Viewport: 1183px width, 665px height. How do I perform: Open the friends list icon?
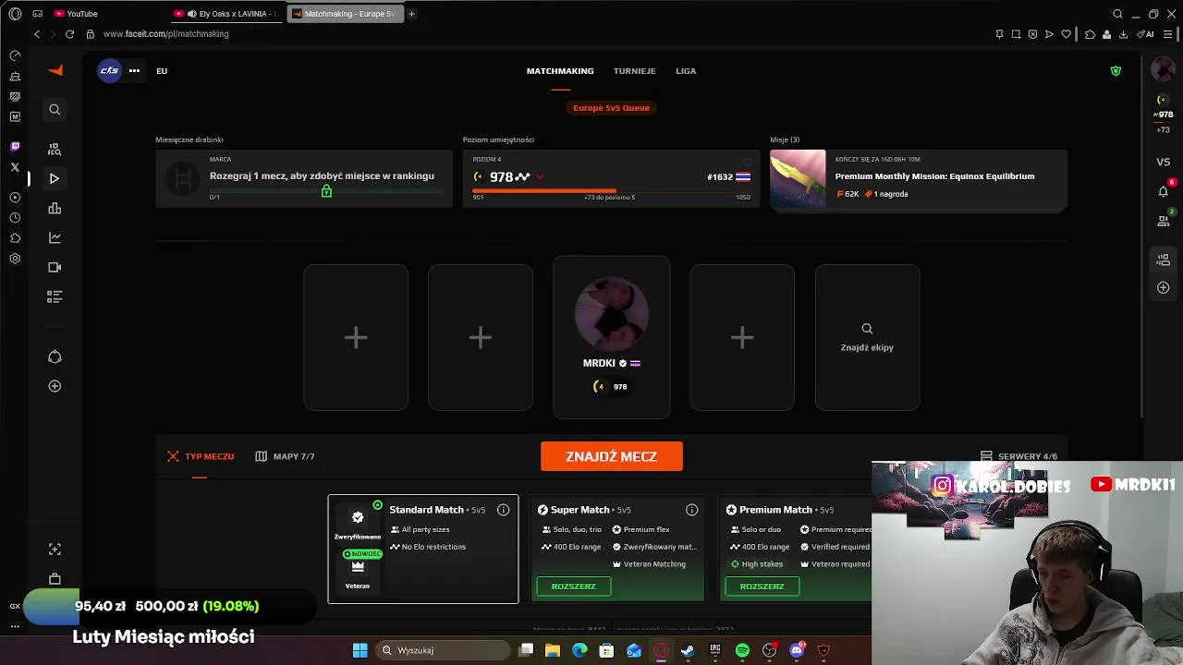click(x=1164, y=221)
